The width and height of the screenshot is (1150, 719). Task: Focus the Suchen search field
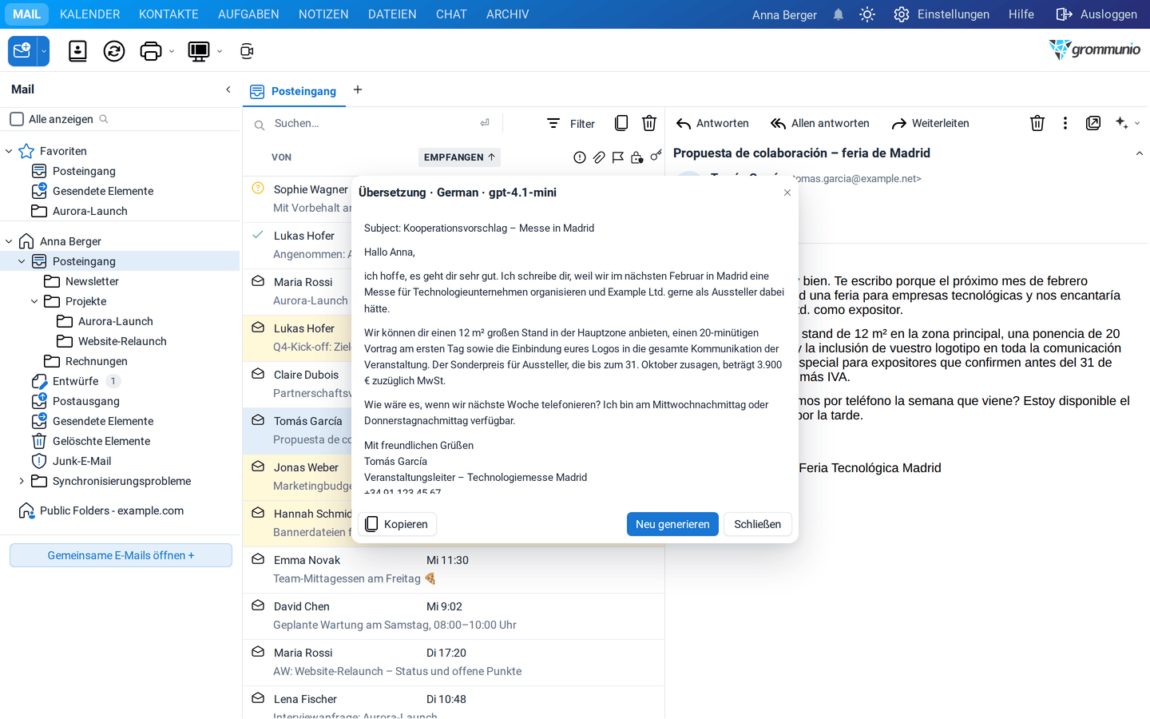[x=371, y=123]
